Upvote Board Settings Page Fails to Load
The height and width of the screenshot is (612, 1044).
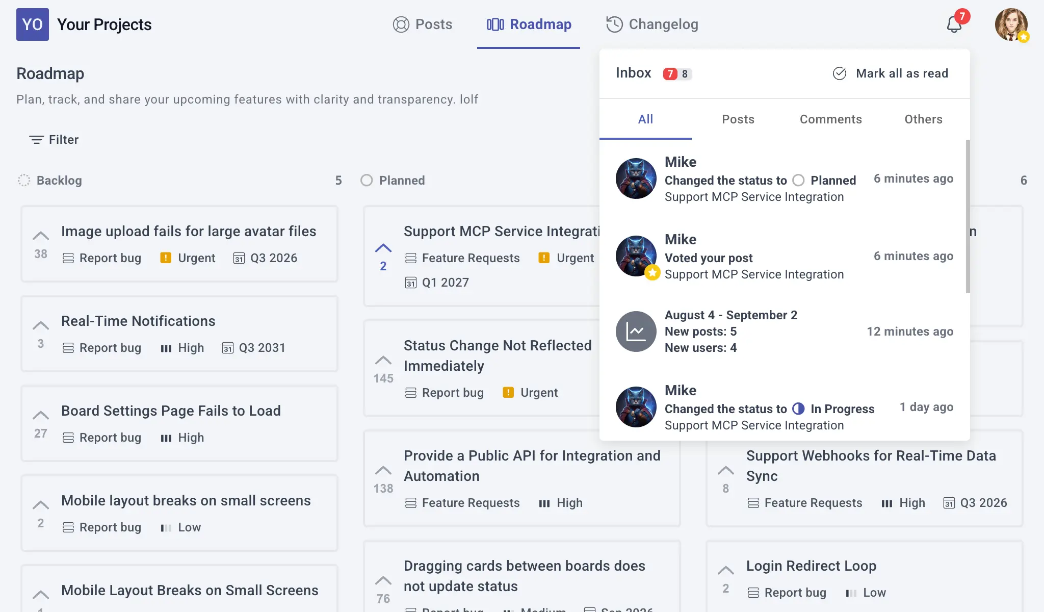41,415
